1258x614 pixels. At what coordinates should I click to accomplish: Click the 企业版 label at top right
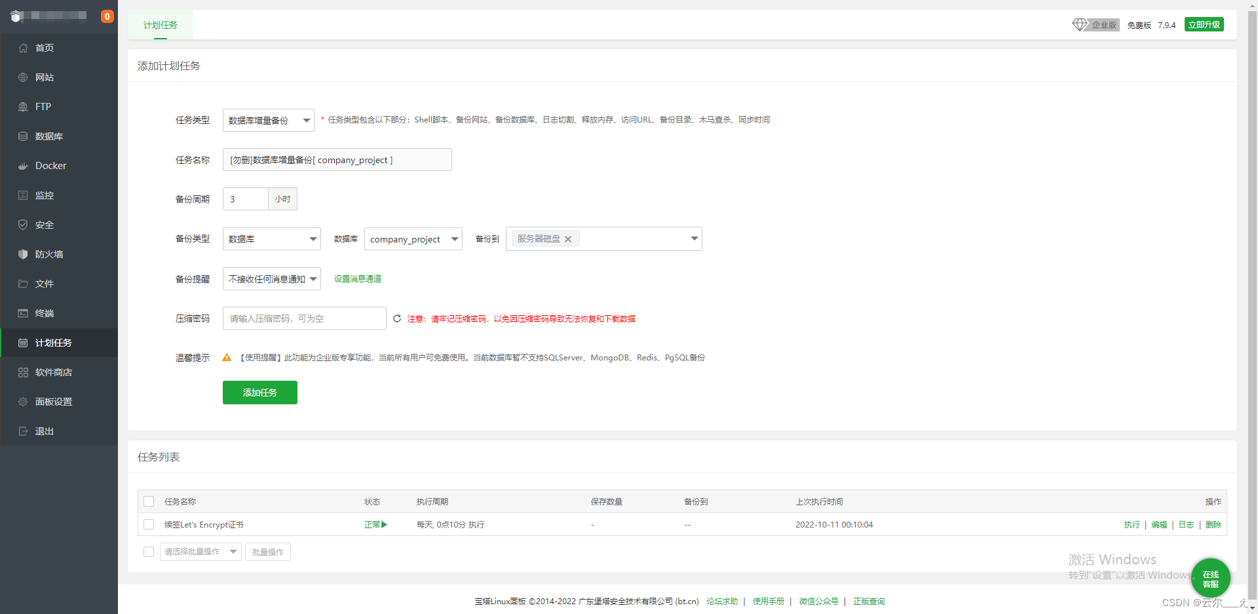(x=1104, y=25)
